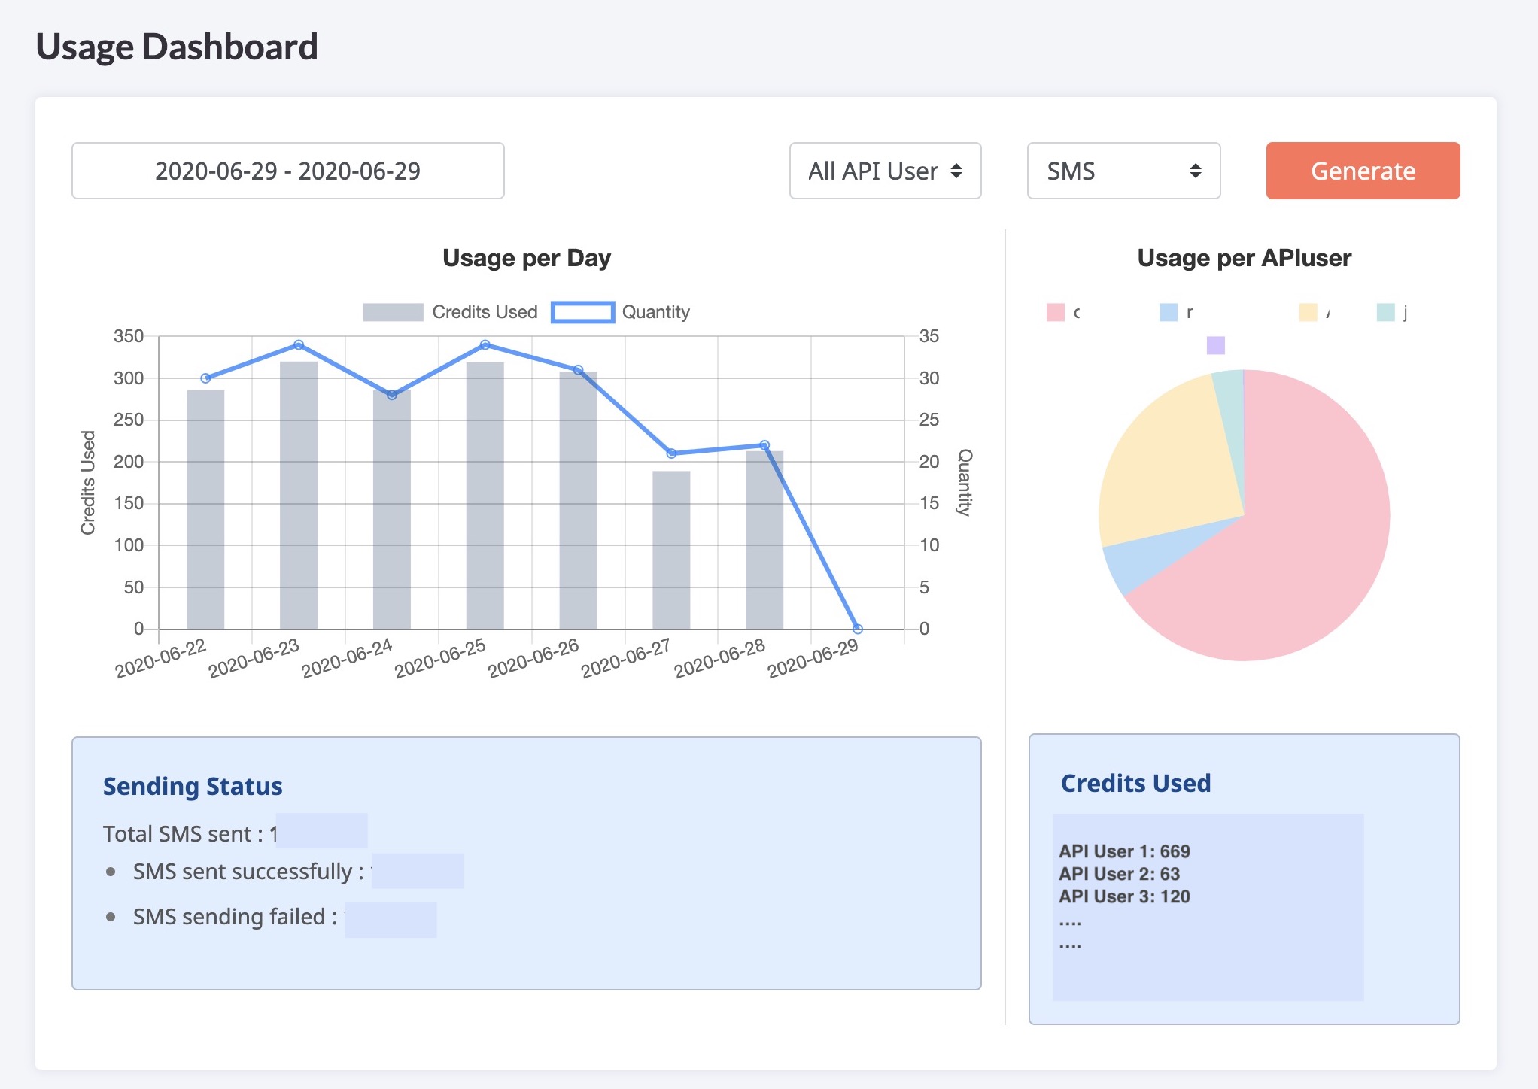Expand the All API User dropdown
Image resolution: width=1538 pixels, height=1089 pixels.
(x=885, y=171)
